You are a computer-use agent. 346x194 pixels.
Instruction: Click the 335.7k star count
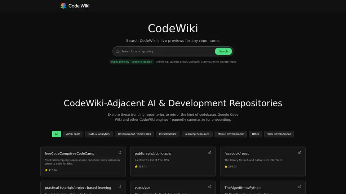(143, 166)
